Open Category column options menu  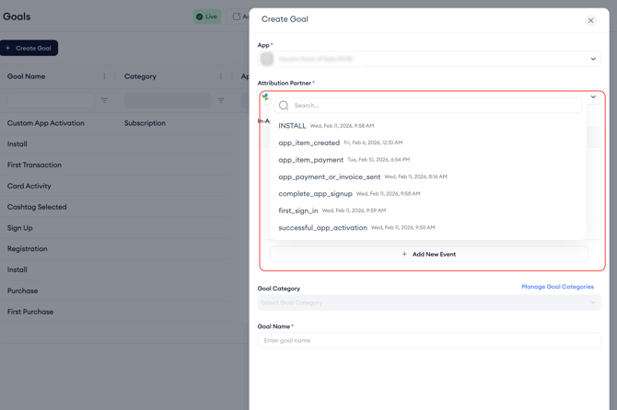[221, 77]
